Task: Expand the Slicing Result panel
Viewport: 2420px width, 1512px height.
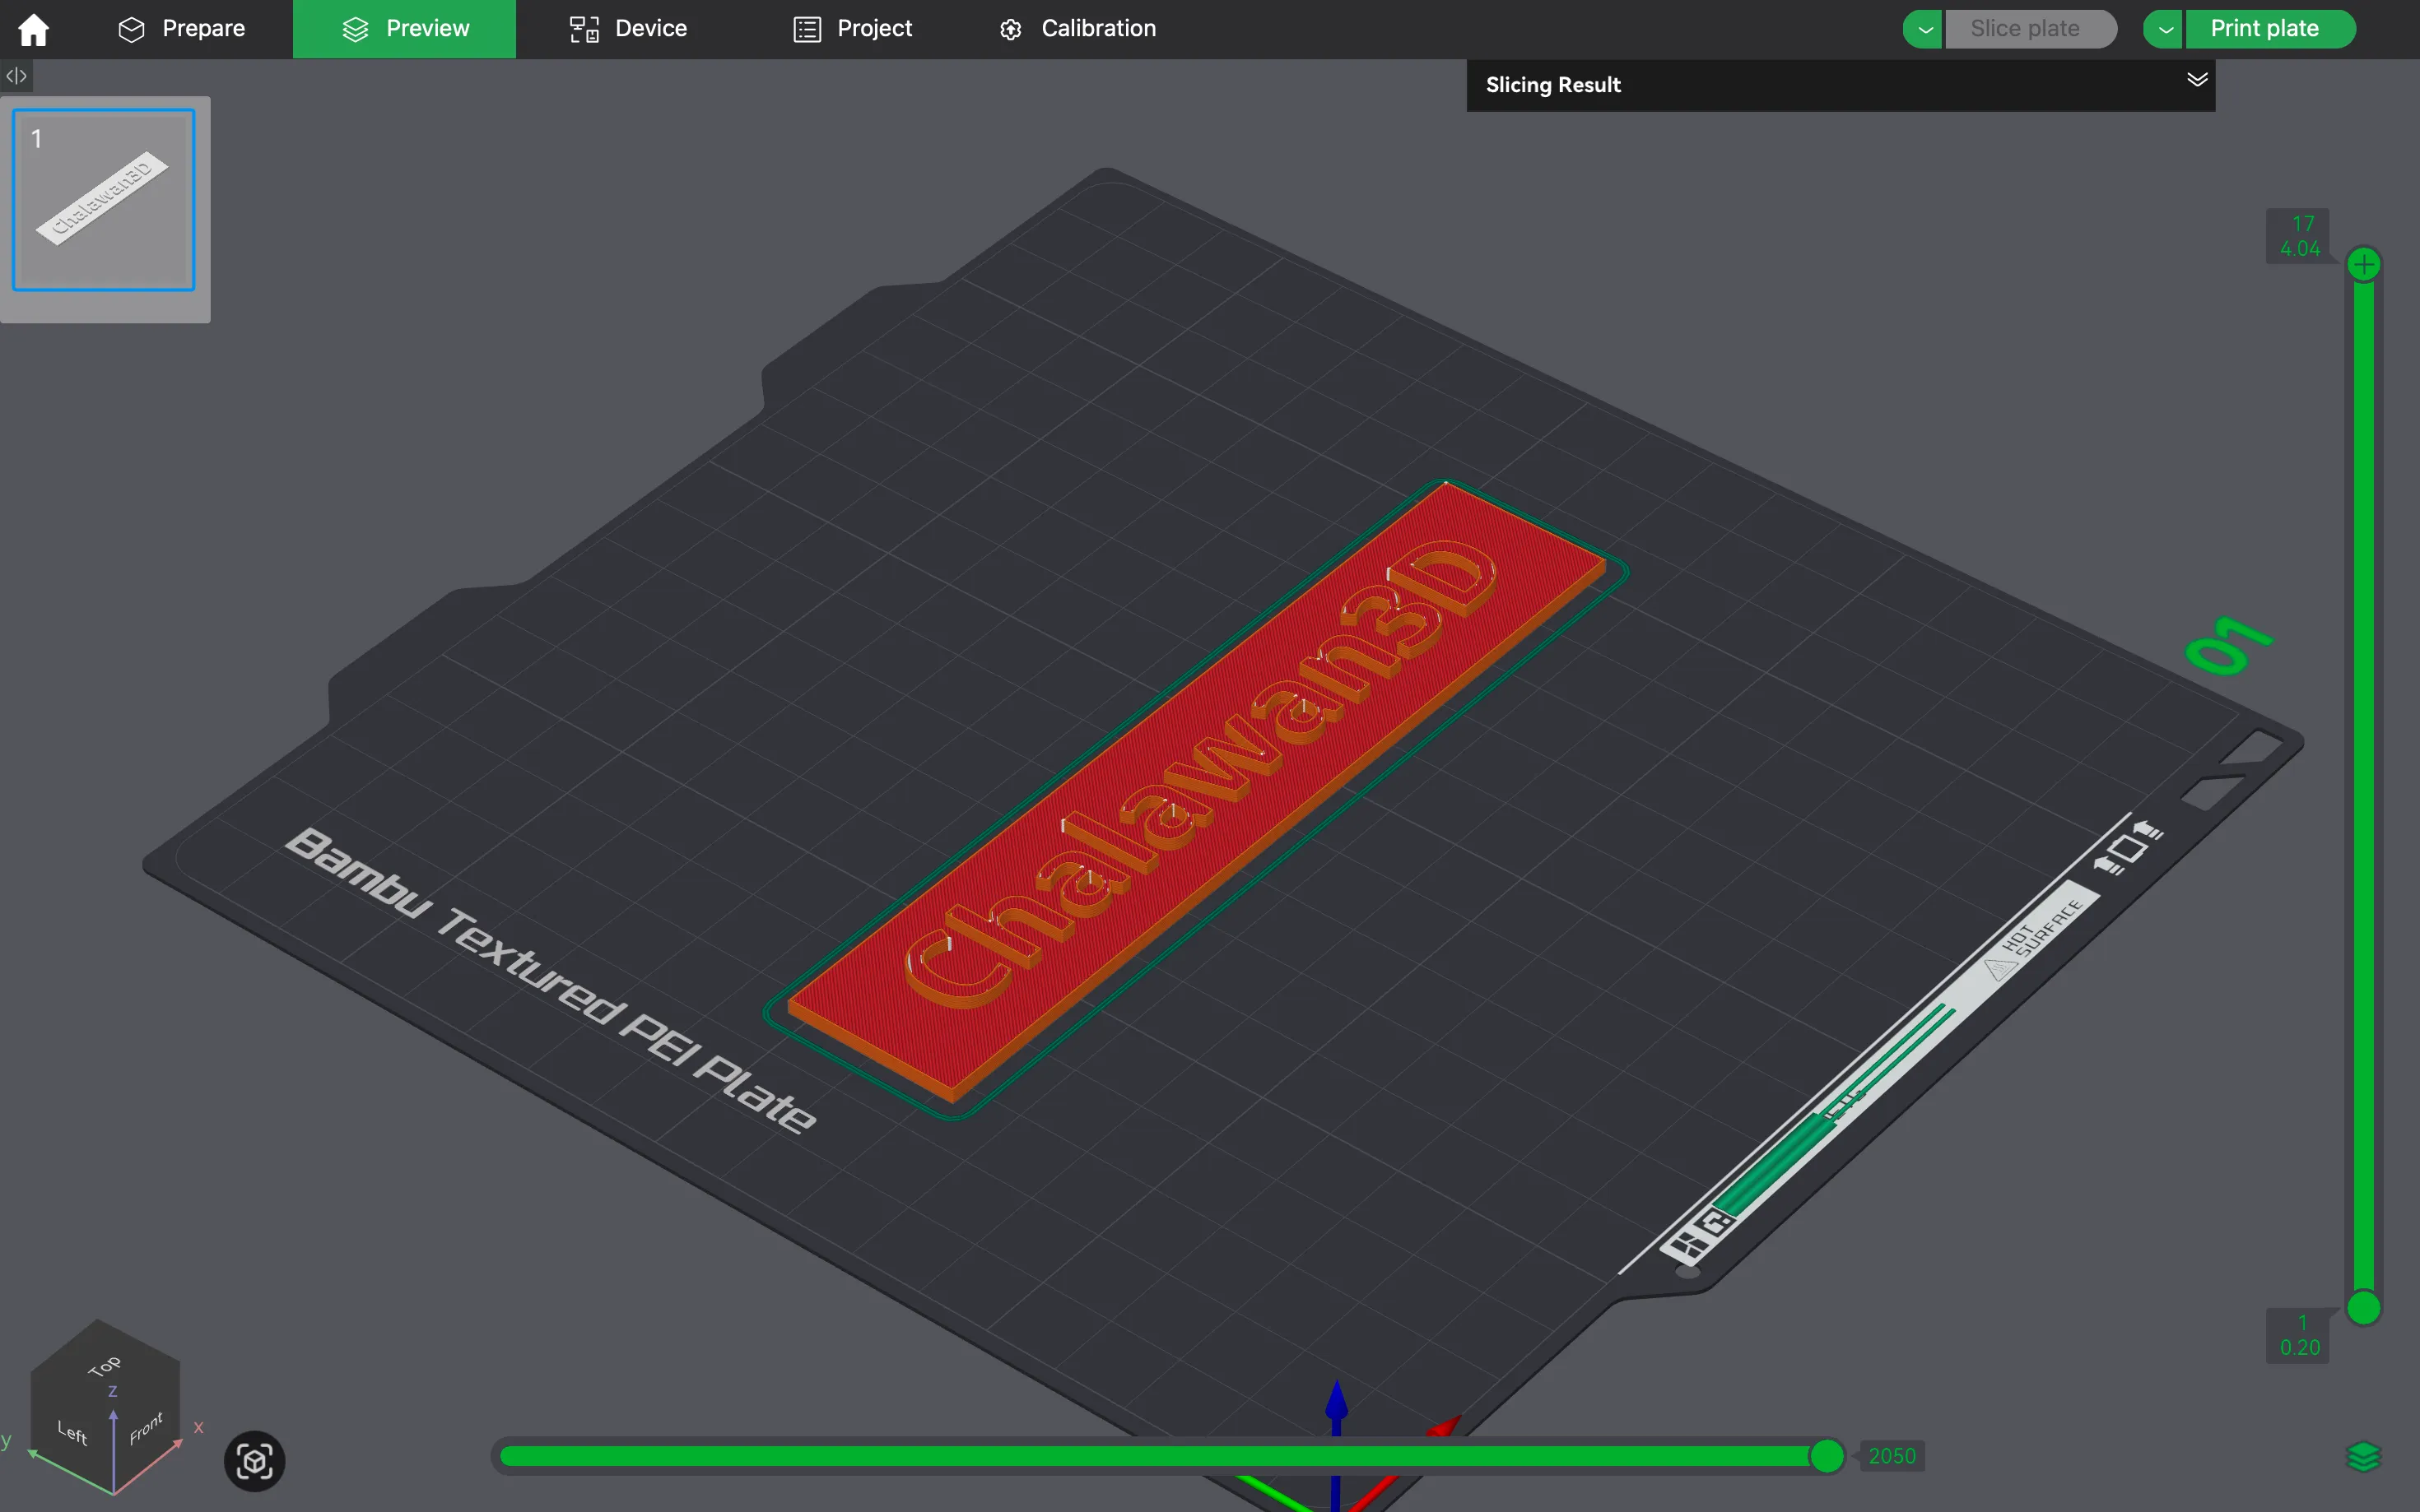Action: (2196, 80)
